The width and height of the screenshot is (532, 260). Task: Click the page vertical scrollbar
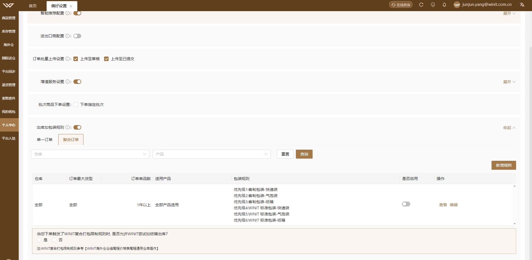tap(531, 153)
